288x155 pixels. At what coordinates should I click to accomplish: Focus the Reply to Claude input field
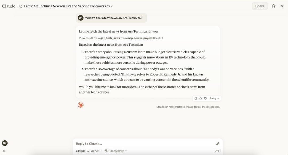pyautogui.click(x=145, y=144)
